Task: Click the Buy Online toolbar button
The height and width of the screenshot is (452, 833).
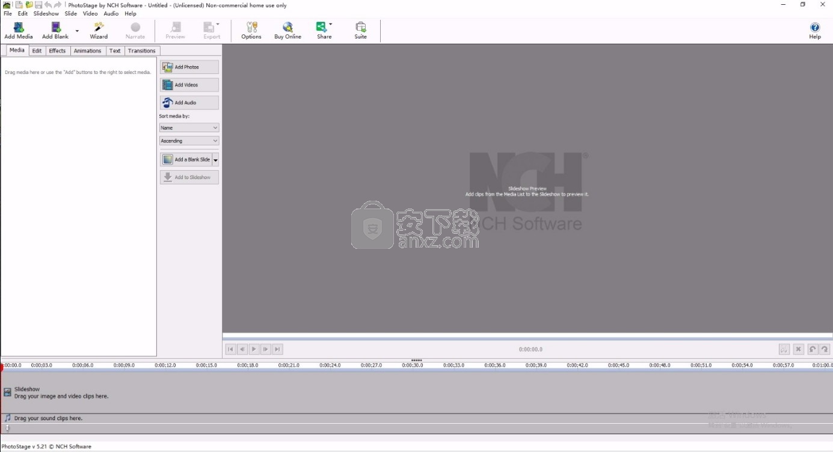Action: 287,31
